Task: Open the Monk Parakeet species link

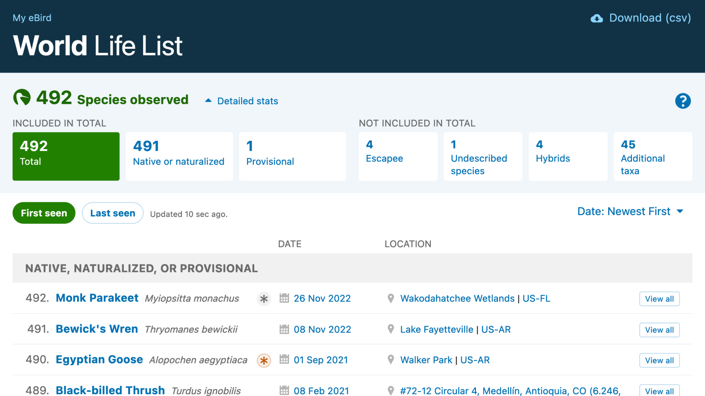Action: (97, 298)
